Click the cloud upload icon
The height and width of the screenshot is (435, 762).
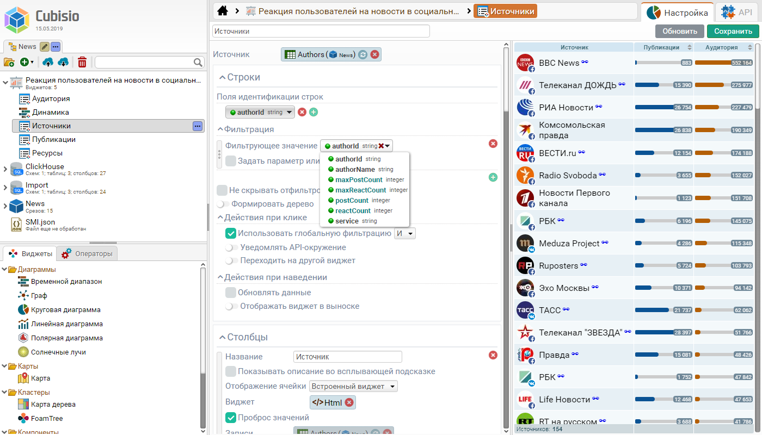(48, 63)
